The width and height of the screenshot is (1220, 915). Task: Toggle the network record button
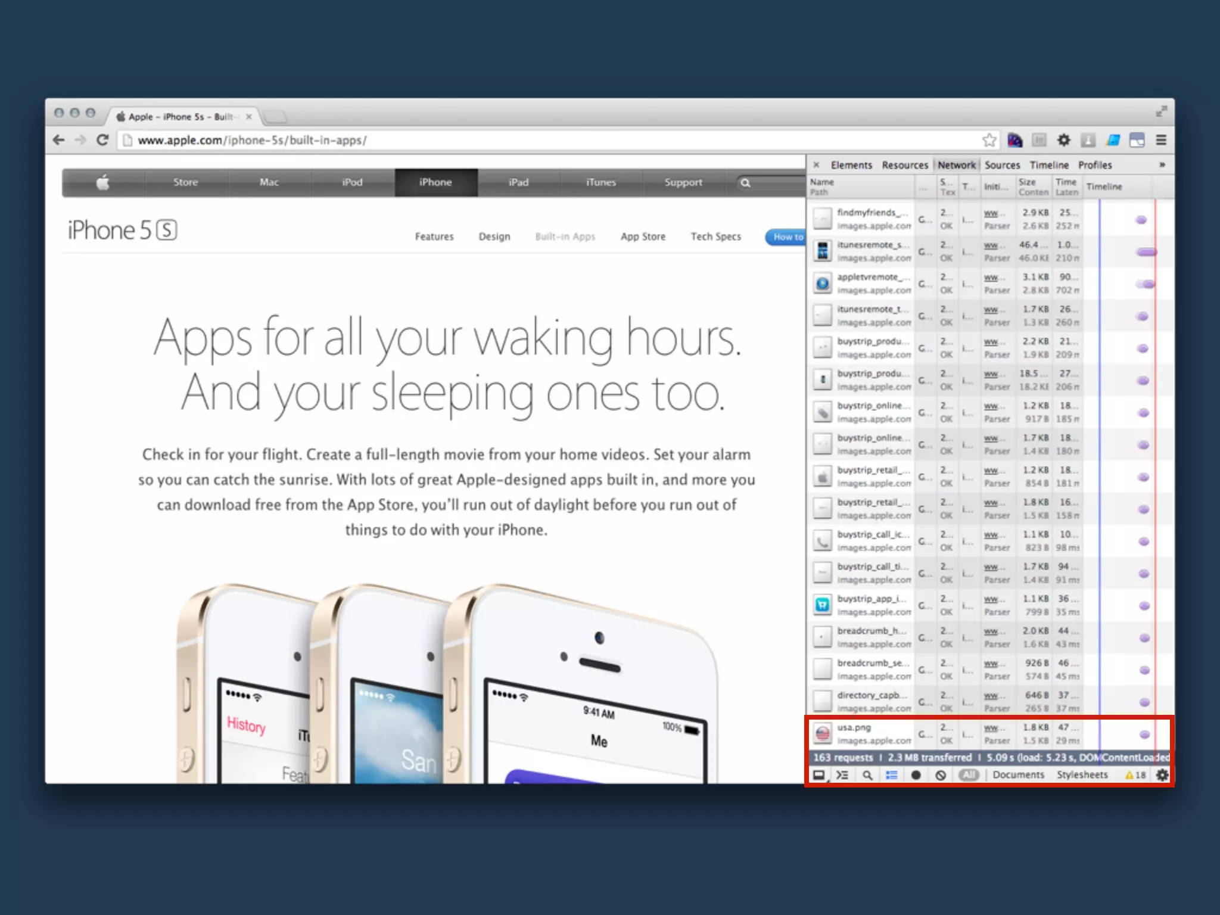pos(916,775)
